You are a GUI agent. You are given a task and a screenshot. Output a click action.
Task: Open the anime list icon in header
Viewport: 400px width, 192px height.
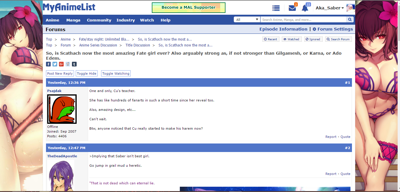tap(276, 8)
